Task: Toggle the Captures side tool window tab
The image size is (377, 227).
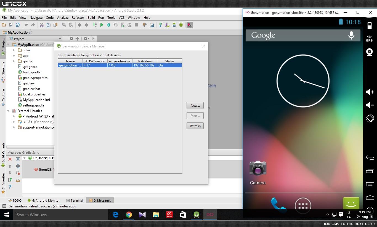Action: click(x=3, y=97)
